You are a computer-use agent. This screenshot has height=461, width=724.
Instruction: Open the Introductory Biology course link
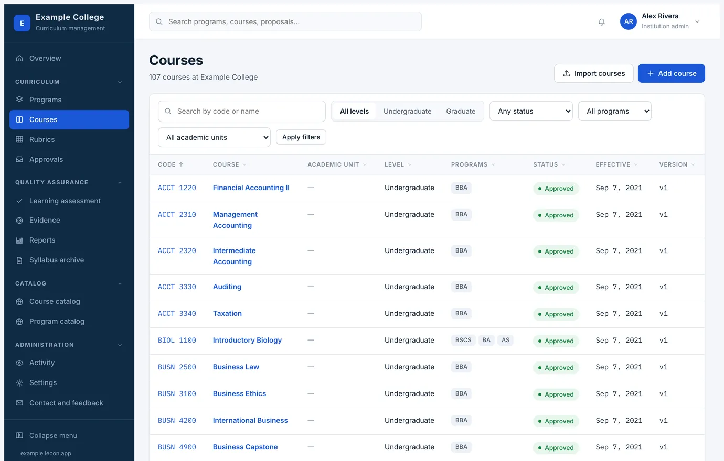click(x=247, y=340)
